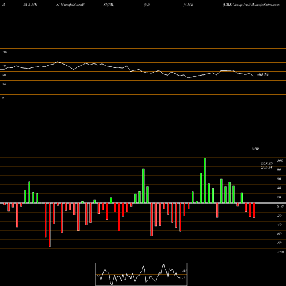Click the MR axis label 60
The height and width of the screenshot is (286, 286).
coord(279,179)
